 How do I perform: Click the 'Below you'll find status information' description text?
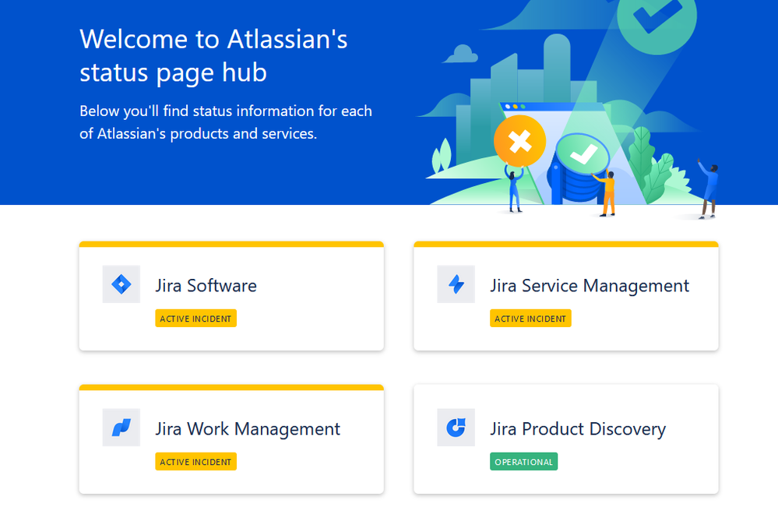pos(226,122)
